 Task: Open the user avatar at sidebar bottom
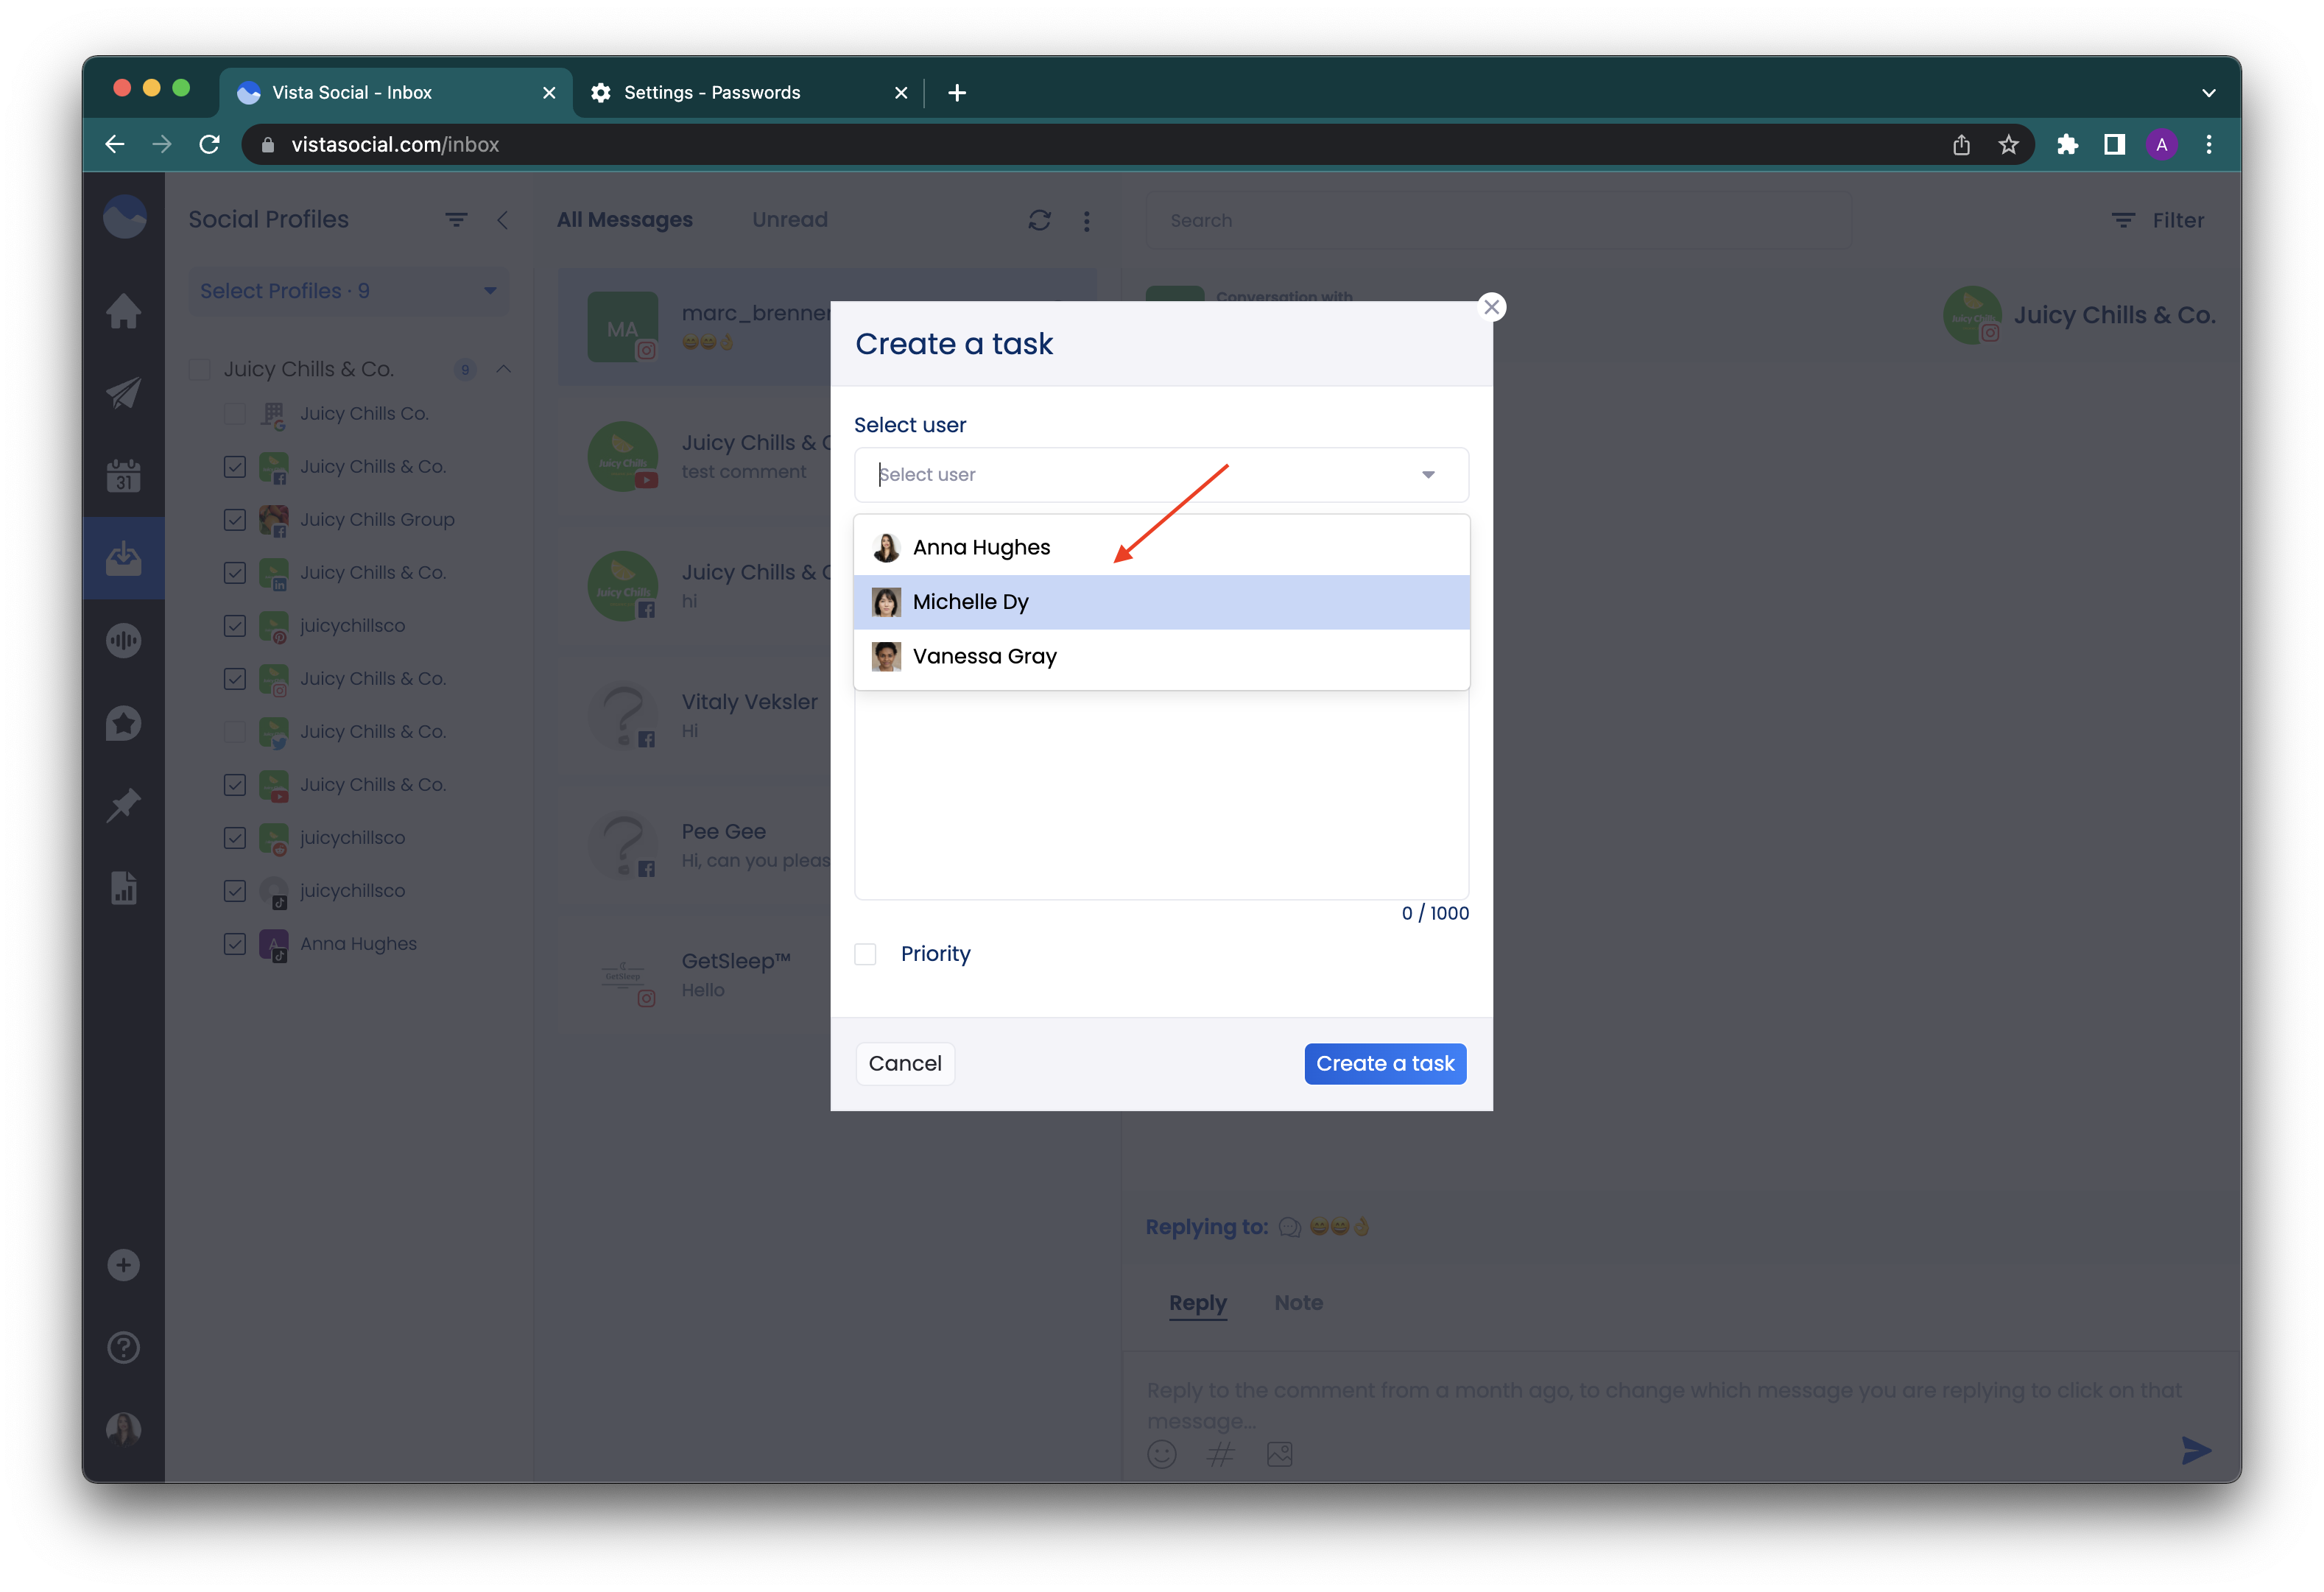(x=124, y=1429)
